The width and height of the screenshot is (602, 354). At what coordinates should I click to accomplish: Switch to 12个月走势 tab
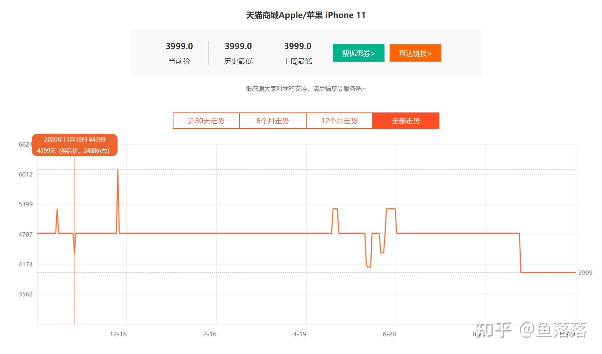point(339,121)
